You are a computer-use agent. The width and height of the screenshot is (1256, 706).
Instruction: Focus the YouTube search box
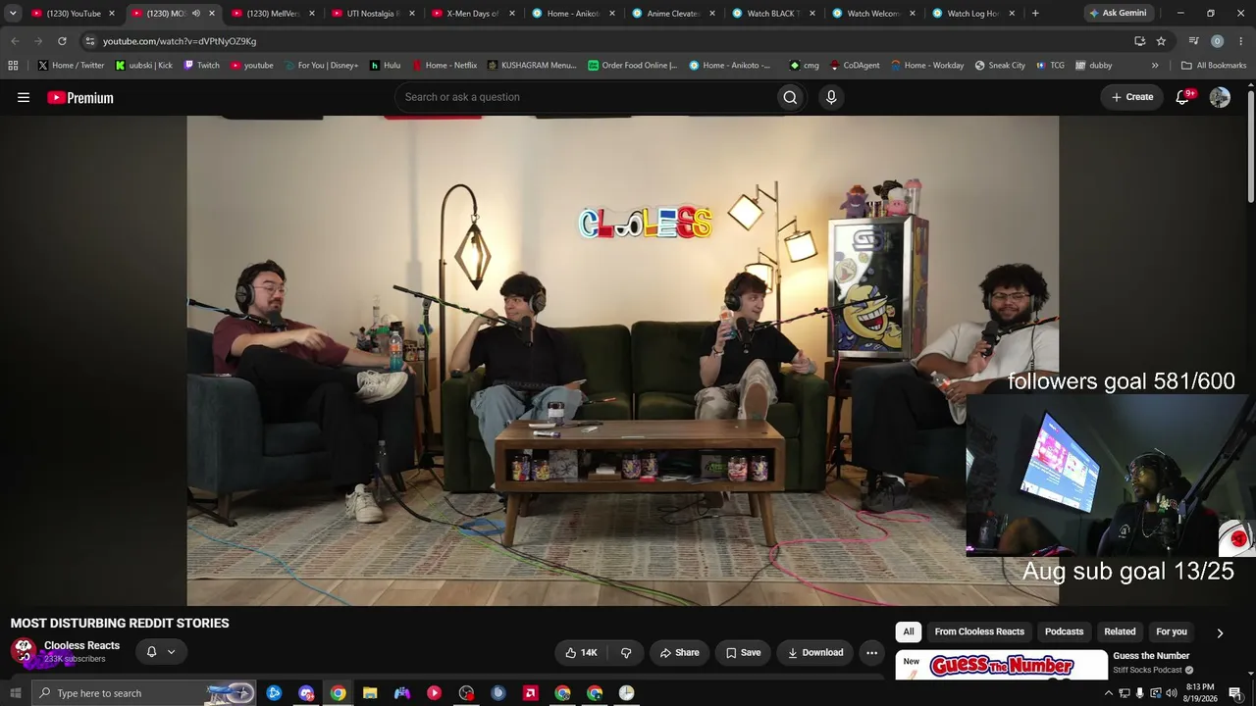(x=584, y=97)
